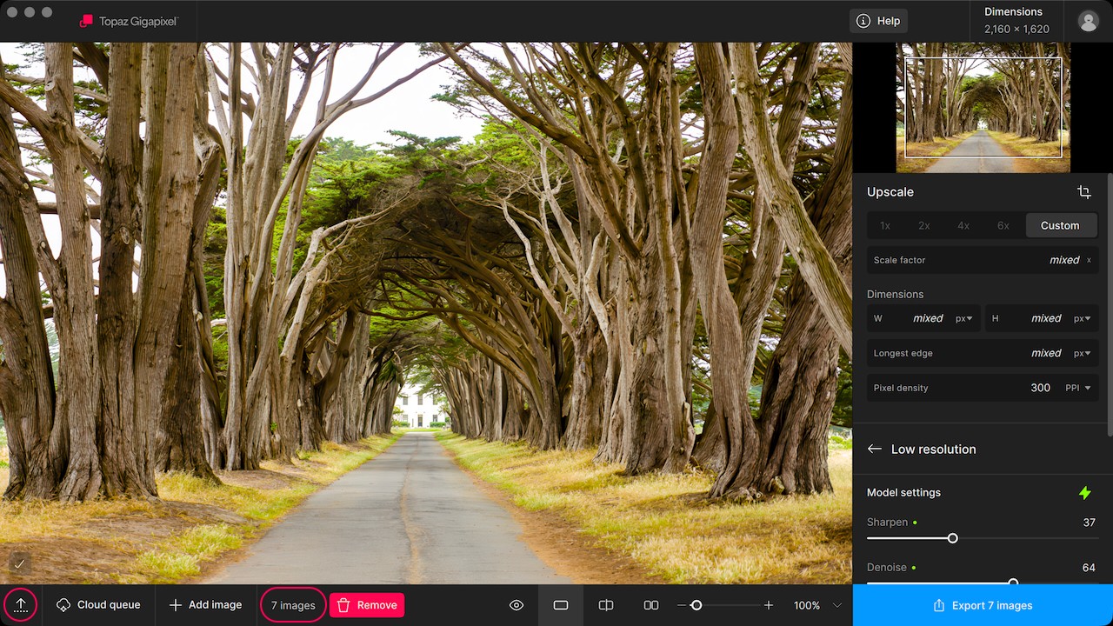The width and height of the screenshot is (1113, 626).
Task: Open the Help menu
Action: tap(878, 21)
